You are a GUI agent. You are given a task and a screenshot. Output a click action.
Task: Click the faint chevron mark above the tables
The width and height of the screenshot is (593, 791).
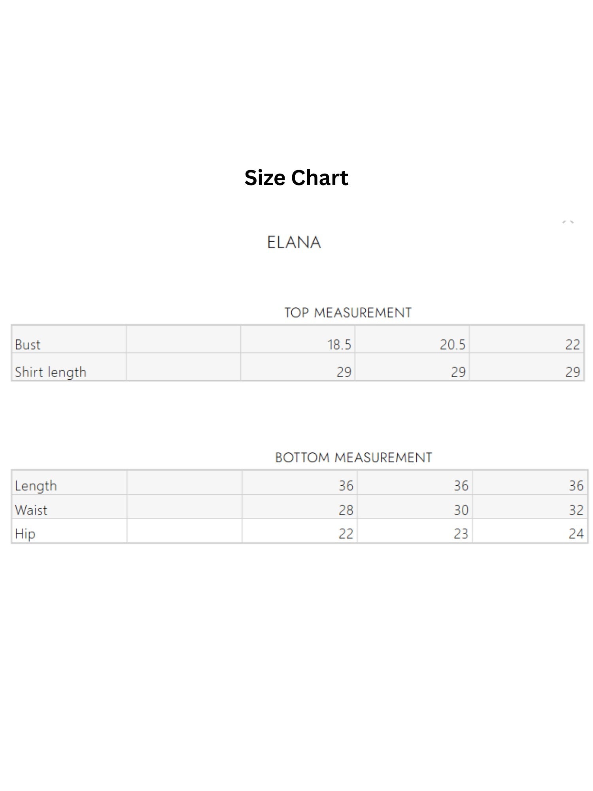[568, 222]
